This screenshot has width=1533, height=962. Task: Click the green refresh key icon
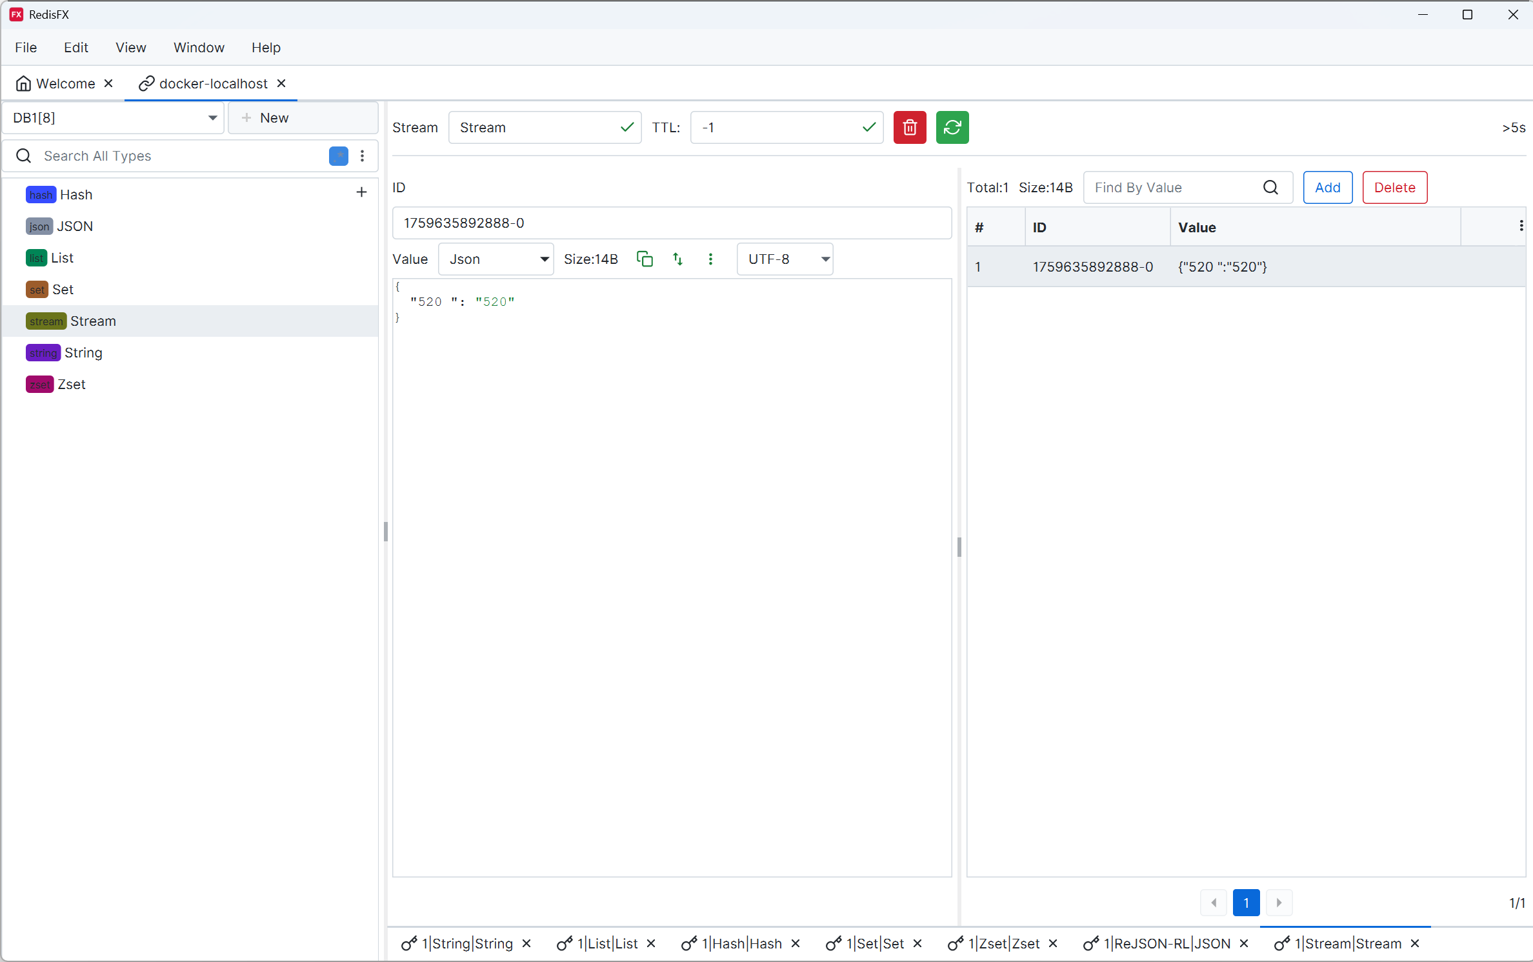pyautogui.click(x=952, y=127)
